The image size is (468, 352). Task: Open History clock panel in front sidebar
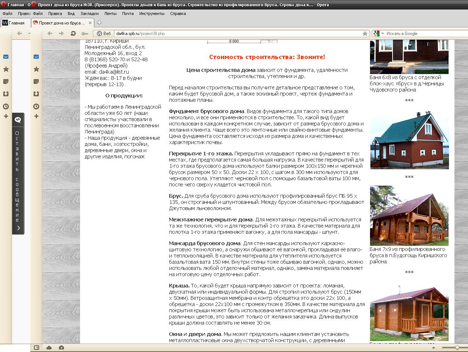click(x=36, y=107)
